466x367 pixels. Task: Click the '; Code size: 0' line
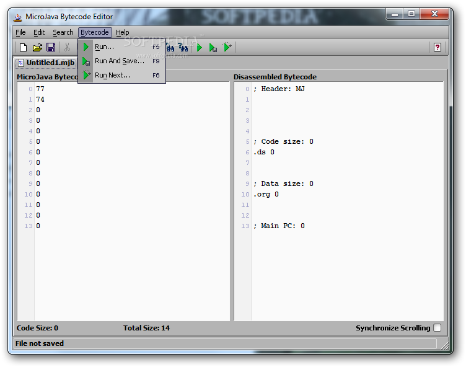pos(283,141)
